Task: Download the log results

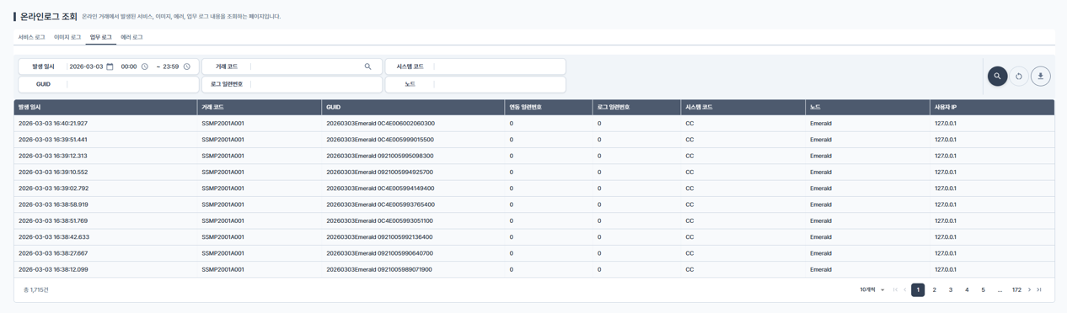Action: [x=1041, y=76]
